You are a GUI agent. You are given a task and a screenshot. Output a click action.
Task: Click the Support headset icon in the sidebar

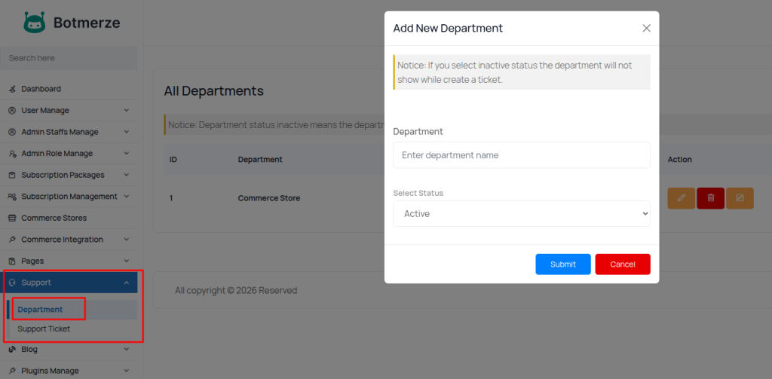pyautogui.click(x=12, y=283)
